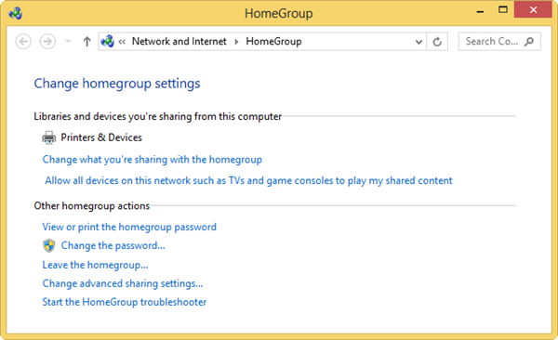Choose Leave the homegroup

point(95,265)
